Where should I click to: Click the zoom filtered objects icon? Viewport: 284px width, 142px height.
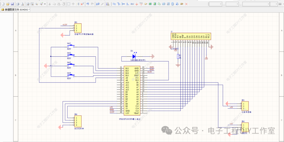41,4
